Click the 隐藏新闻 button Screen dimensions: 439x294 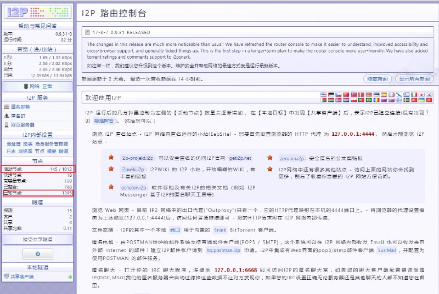pos(378,79)
